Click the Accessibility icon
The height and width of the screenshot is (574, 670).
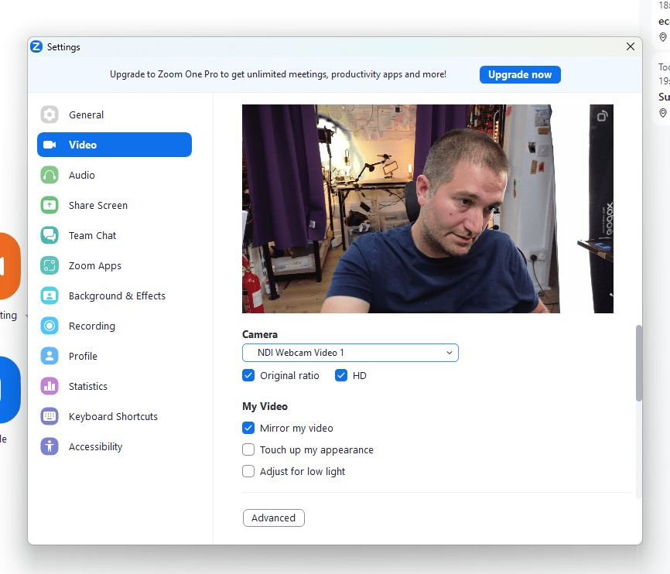[50, 446]
